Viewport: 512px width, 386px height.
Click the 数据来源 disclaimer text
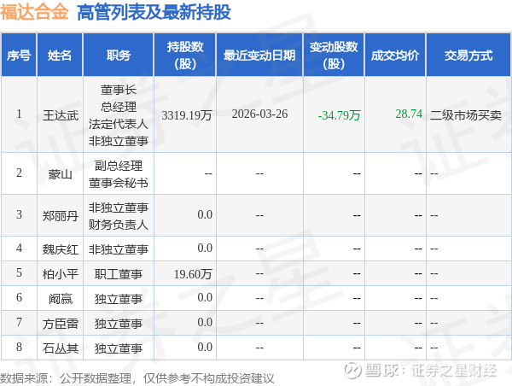pyautogui.click(x=137, y=378)
